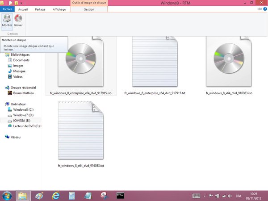The image size is (268, 201).
Task: Open Command Prompt from the taskbar
Action: point(120,196)
